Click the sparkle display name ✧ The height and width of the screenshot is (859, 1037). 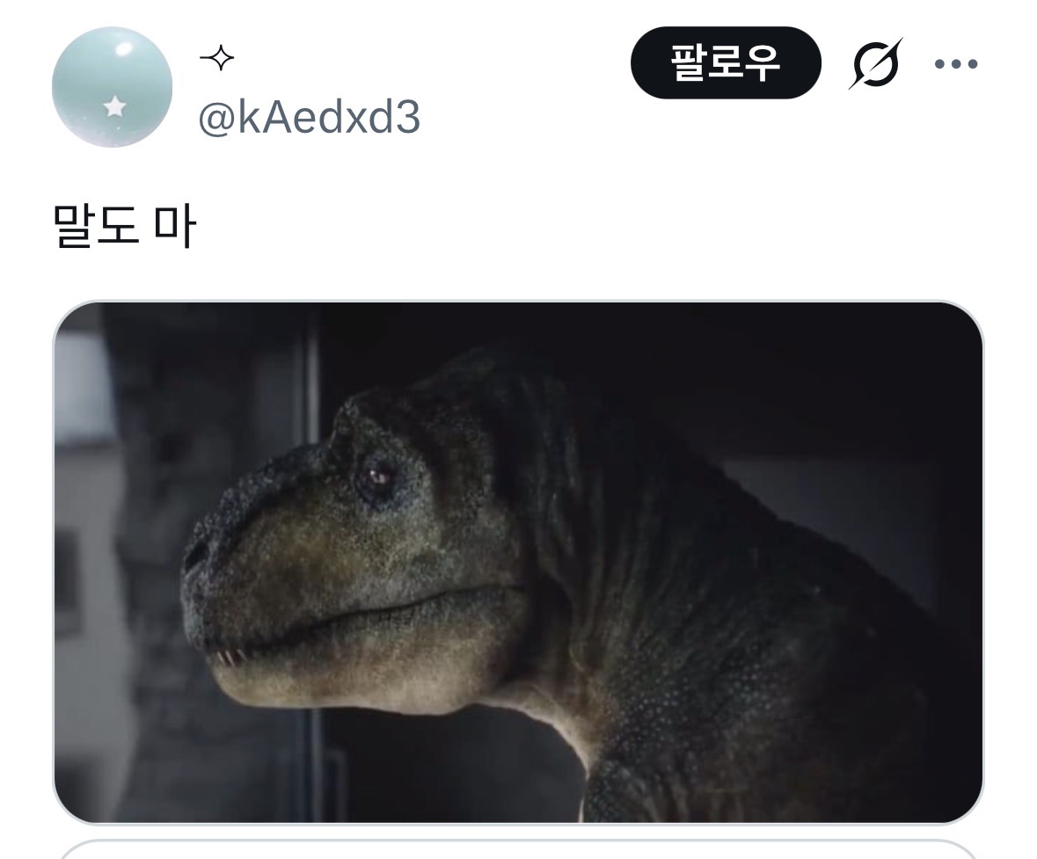click(x=217, y=59)
